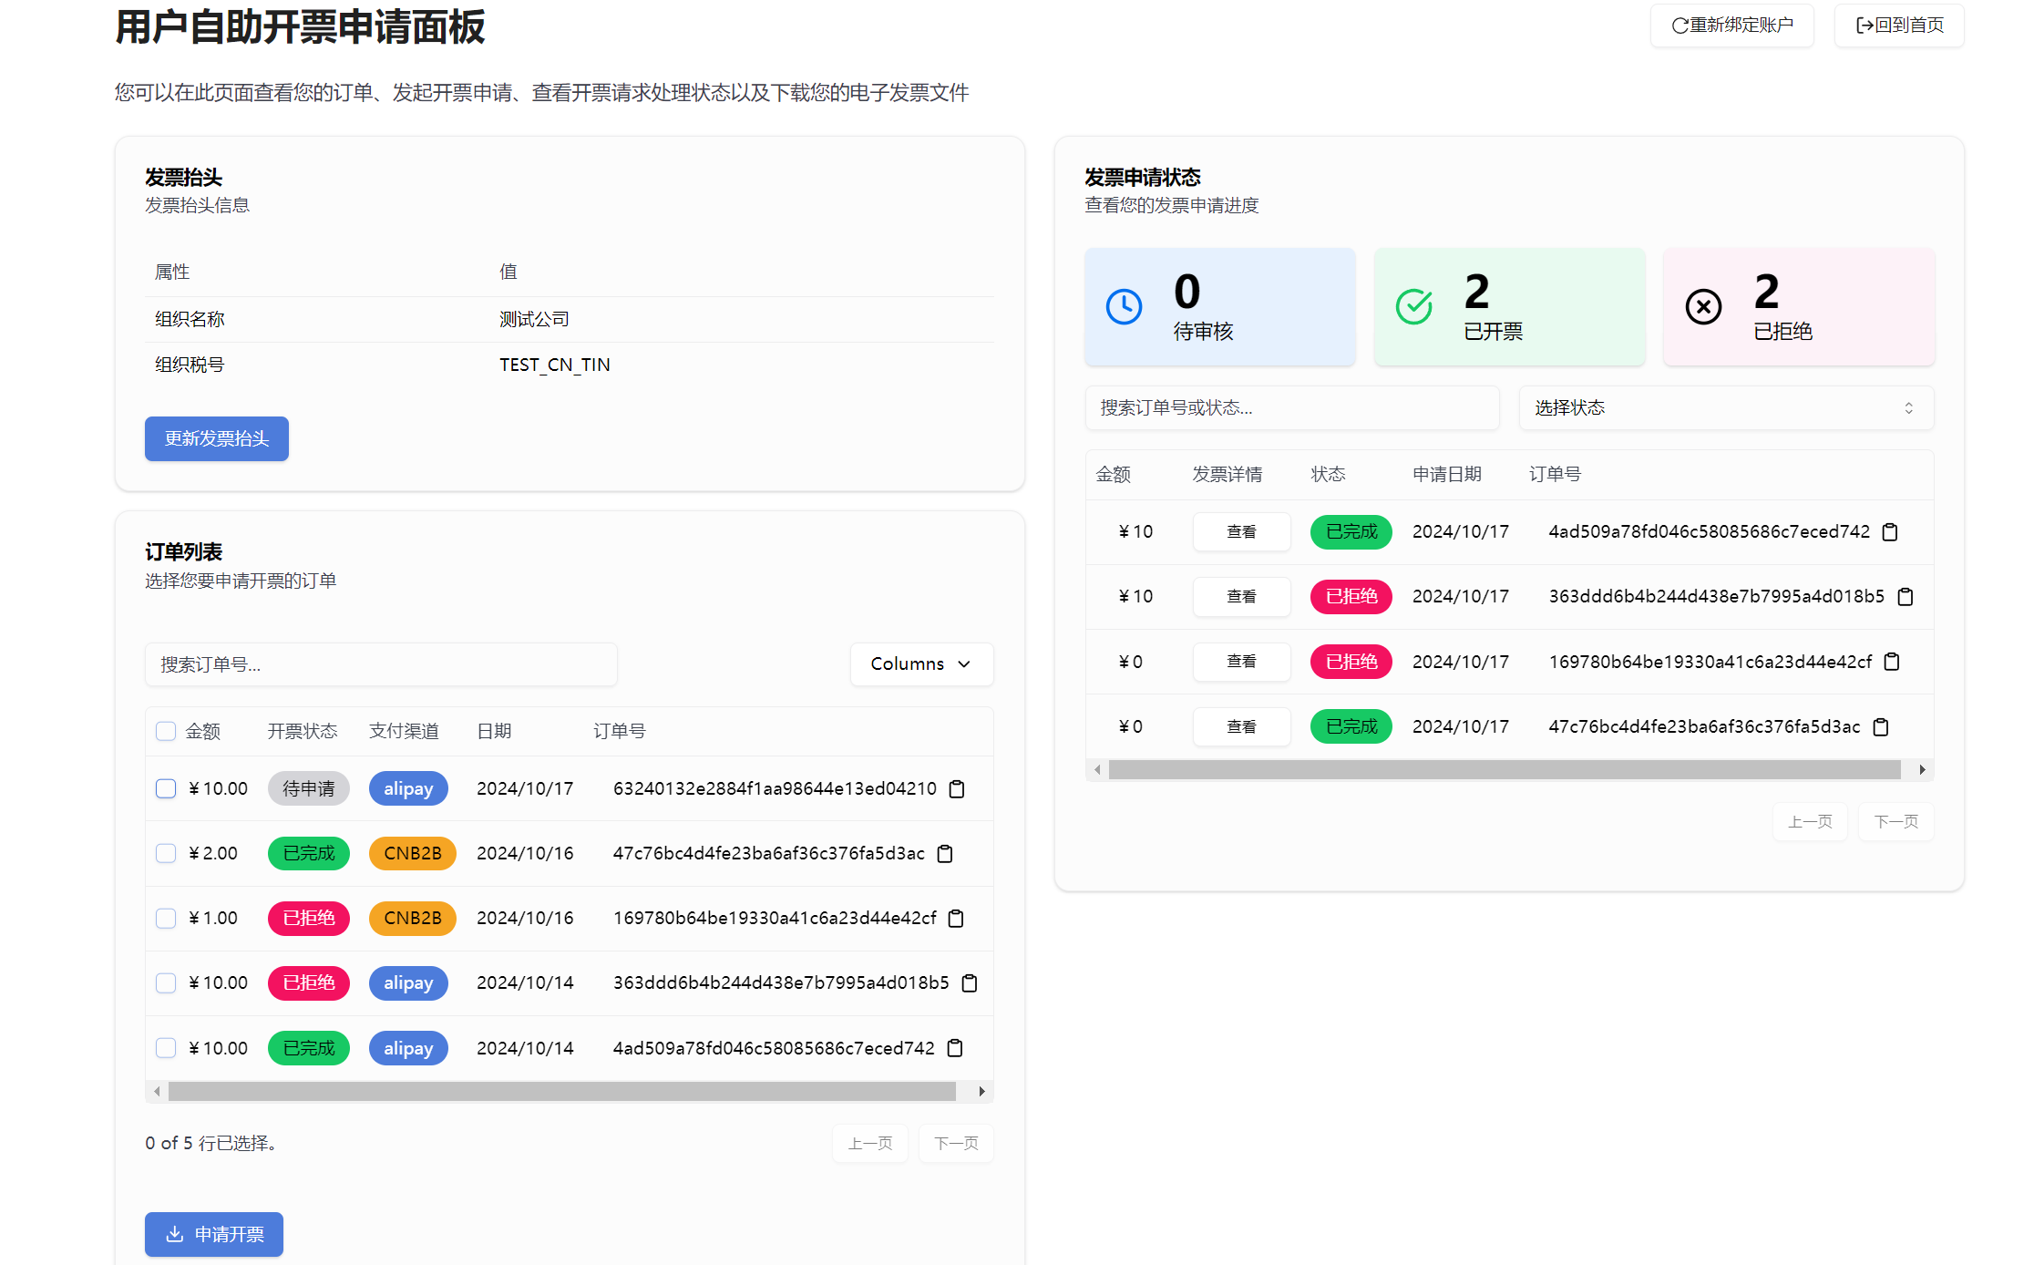Click the 开票状态 column header
The image size is (2034, 1265).
pyautogui.click(x=303, y=731)
